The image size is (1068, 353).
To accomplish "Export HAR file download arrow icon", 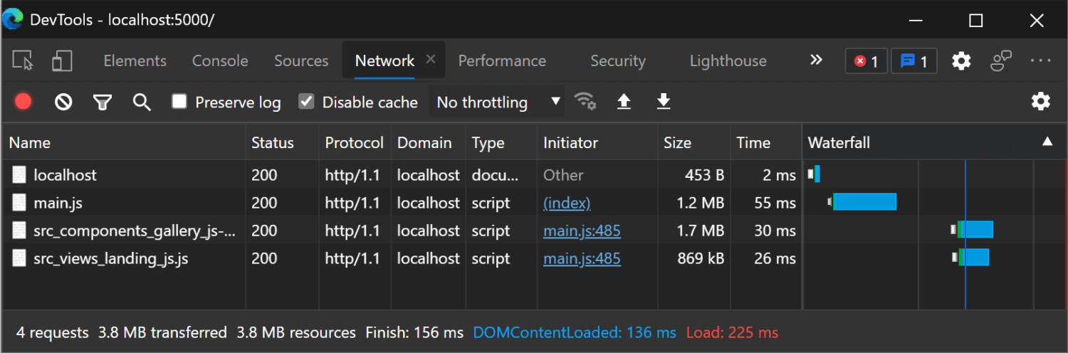I will click(x=663, y=102).
